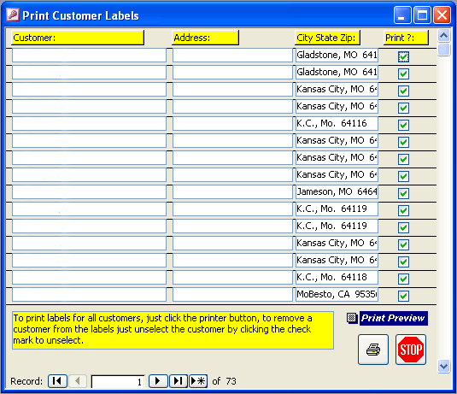Viewport: 457px width, 394px height.
Task: Uncheck Print for K.C., Mo. 64116 row
Action: coord(403,125)
